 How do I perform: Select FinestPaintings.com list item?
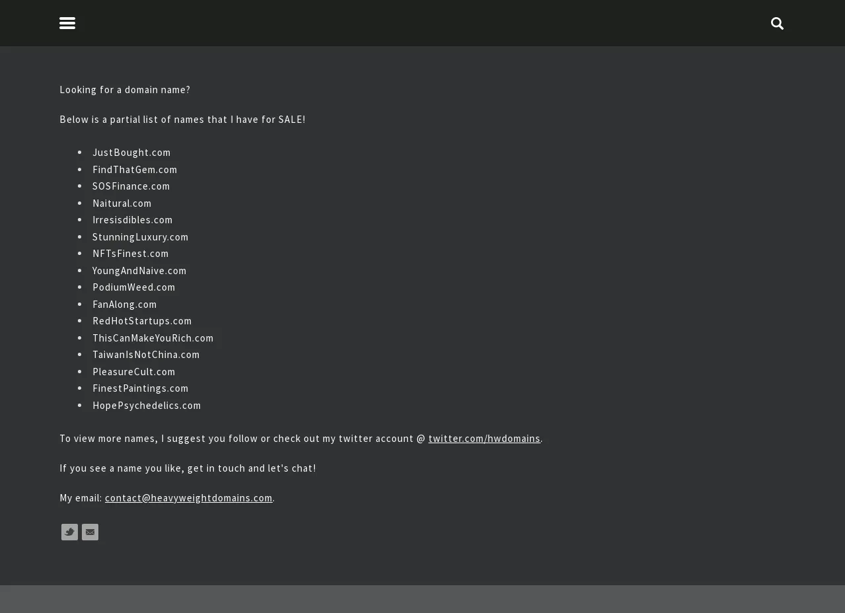tap(141, 388)
